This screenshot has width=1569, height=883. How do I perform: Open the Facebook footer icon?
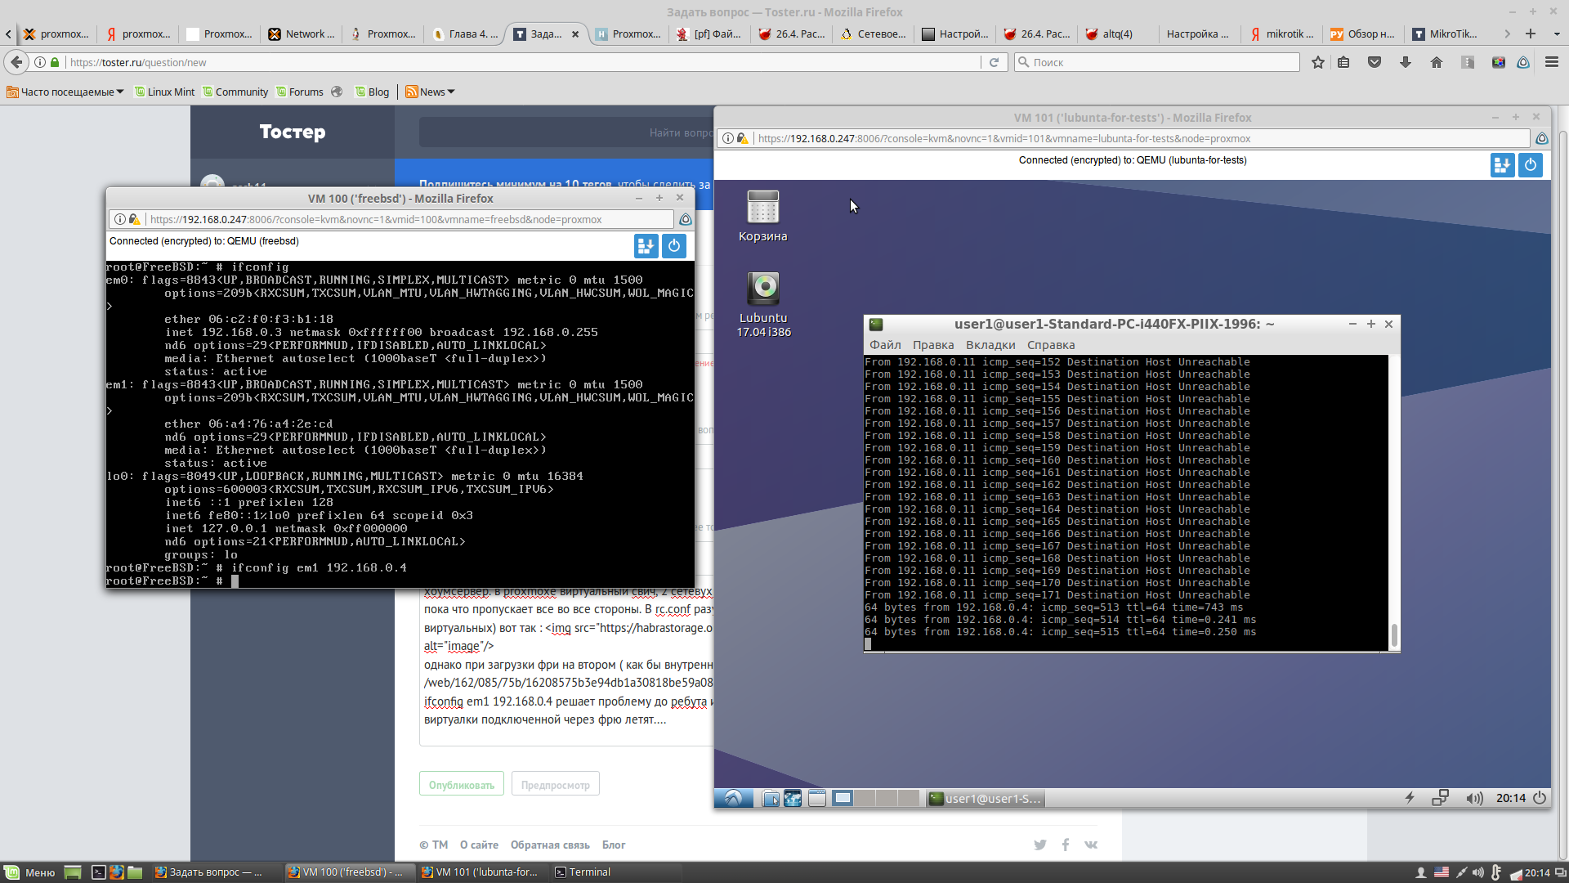[x=1066, y=845]
